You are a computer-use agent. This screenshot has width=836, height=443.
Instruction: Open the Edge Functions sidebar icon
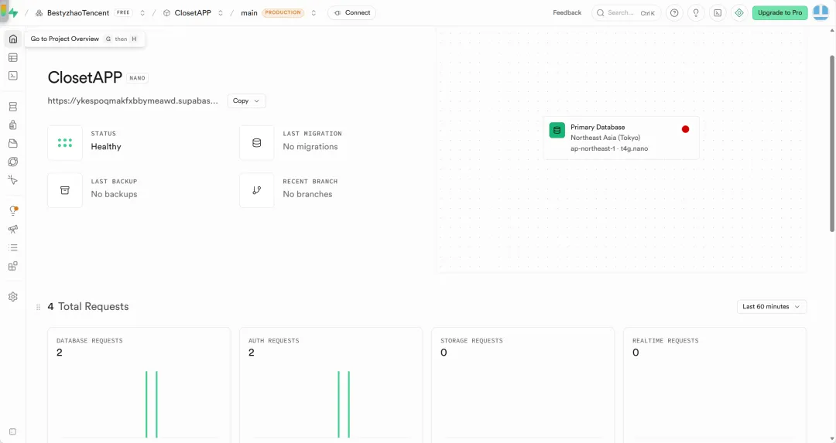pos(13,162)
